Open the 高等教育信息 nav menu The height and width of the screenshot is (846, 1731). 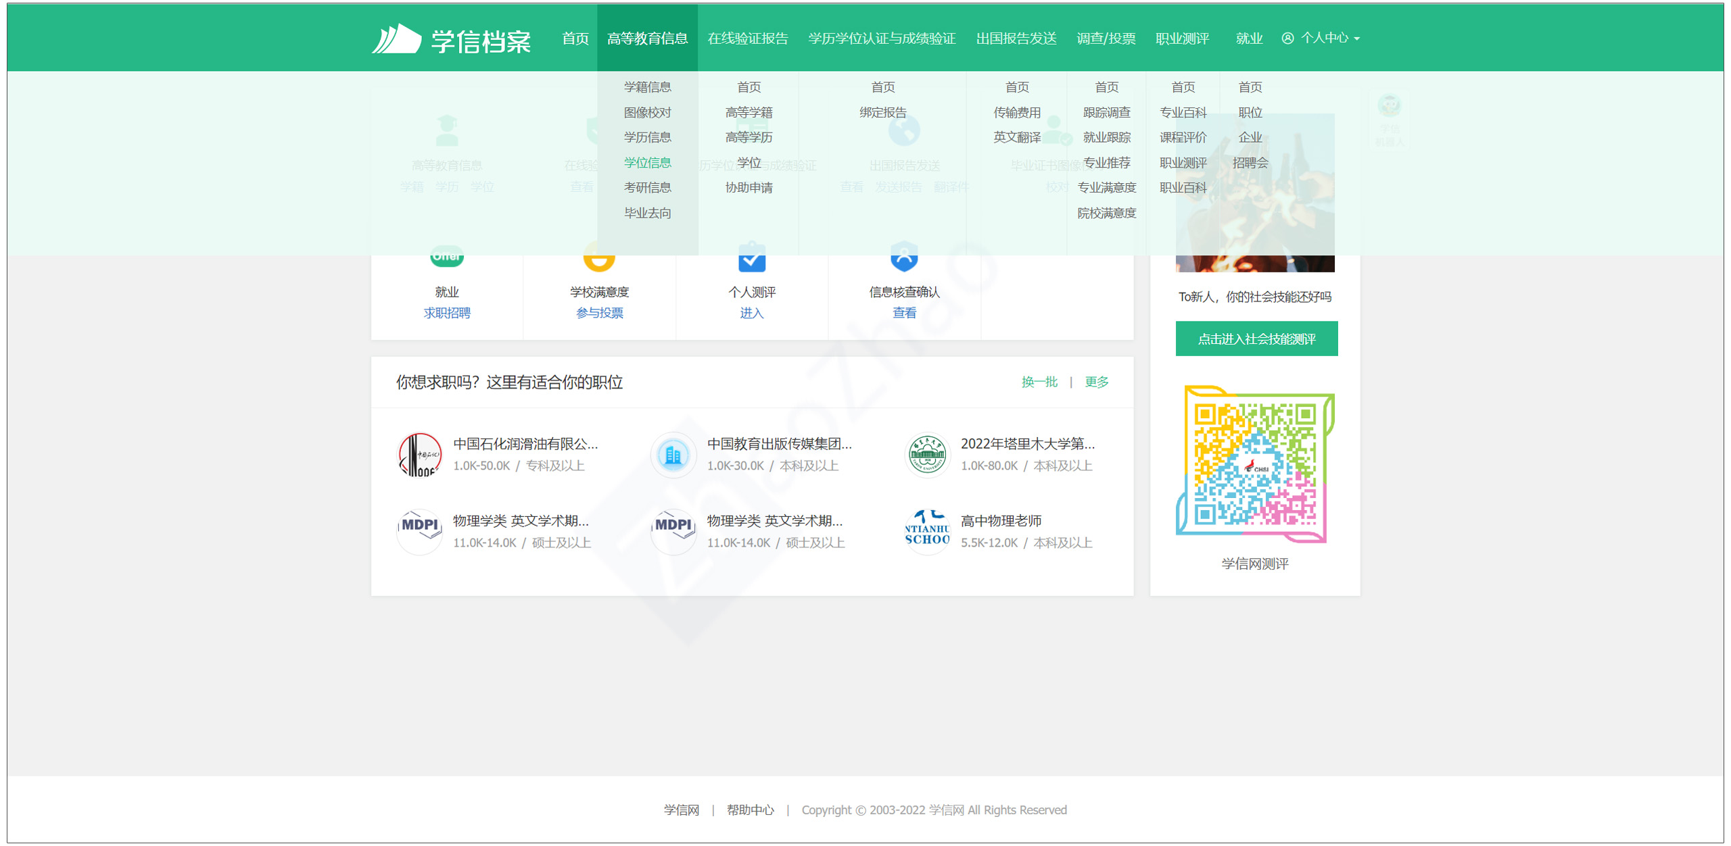click(x=647, y=39)
